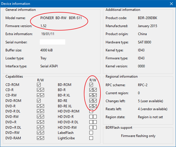Screen dimensions: 176x147
Task: Close the Device information dialog
Action: tap(171, 4)
